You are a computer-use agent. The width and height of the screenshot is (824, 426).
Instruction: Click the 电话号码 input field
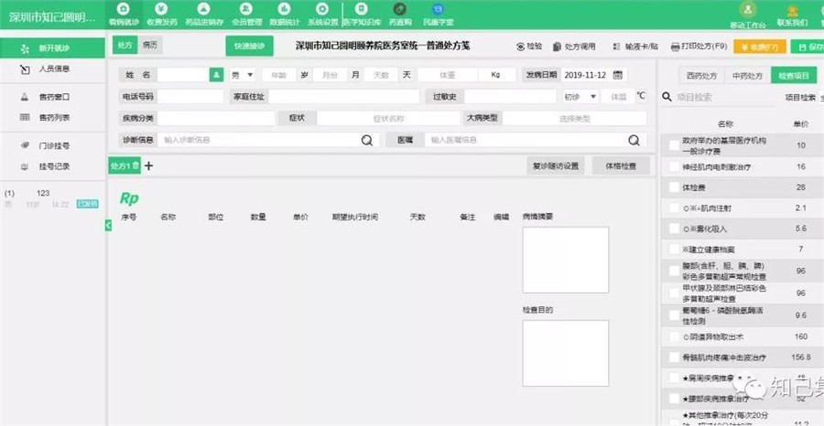click(190, 97)
